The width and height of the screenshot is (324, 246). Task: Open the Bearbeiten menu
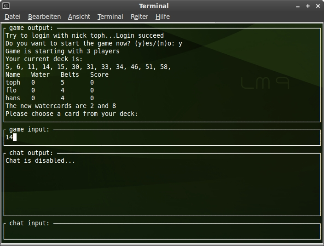(44, 17)
